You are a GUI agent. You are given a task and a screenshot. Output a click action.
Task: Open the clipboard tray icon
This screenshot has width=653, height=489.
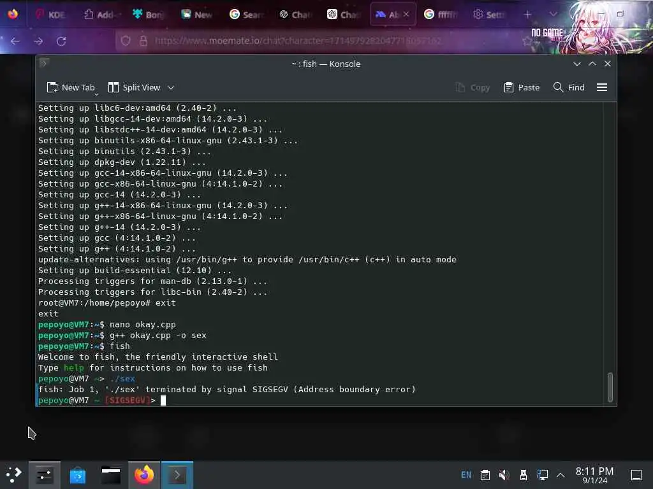pos(485,474)
